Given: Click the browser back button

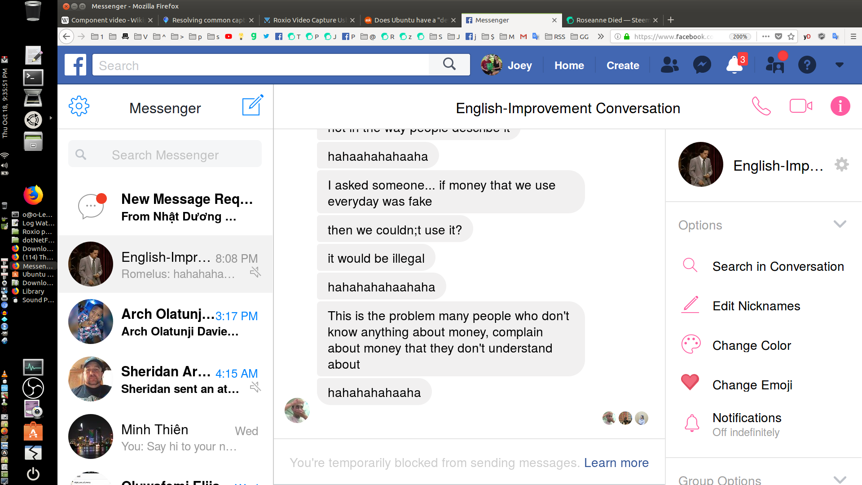Looking at the screenshot, I should point(66,36).
